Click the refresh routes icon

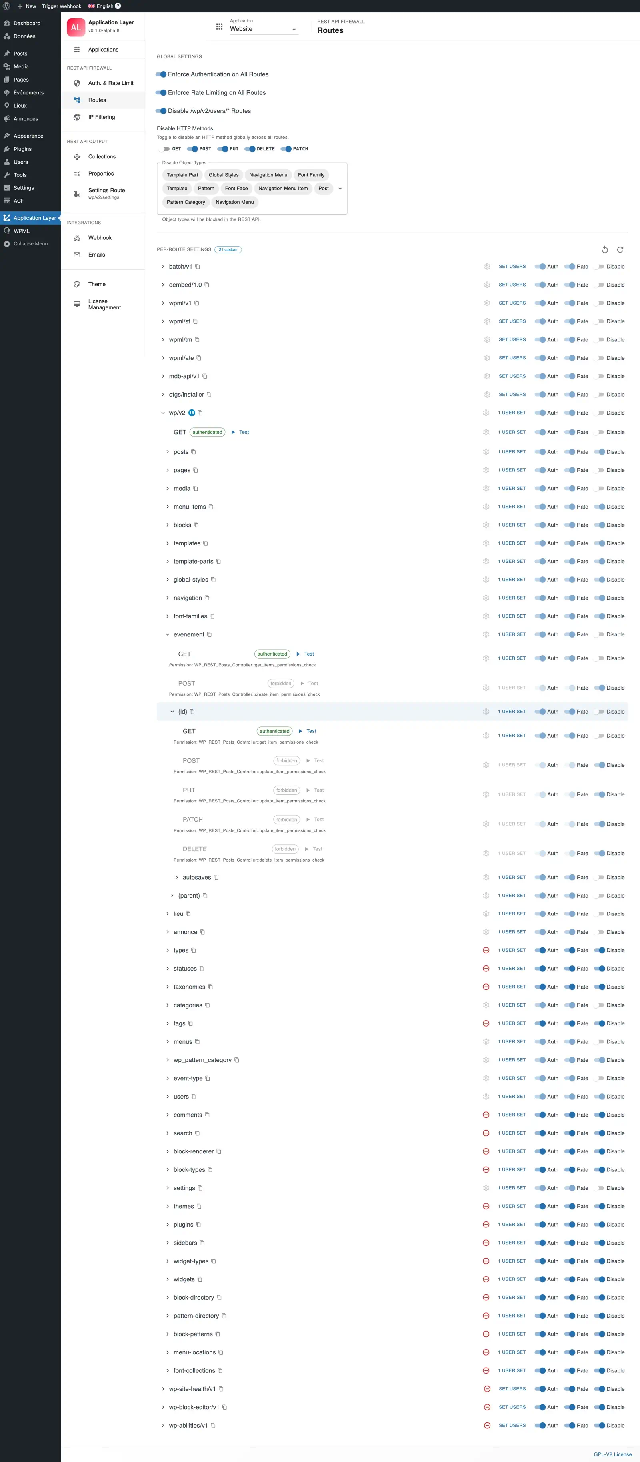click(620, 250)
